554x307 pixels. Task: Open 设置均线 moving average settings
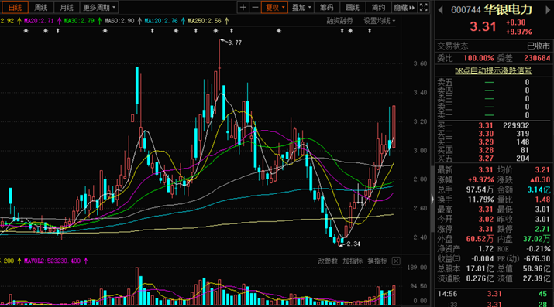click(380, 21)
